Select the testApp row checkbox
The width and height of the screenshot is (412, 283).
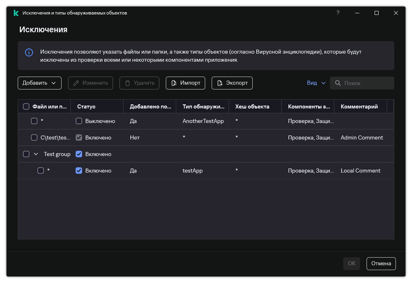click(x=41, y=171)
